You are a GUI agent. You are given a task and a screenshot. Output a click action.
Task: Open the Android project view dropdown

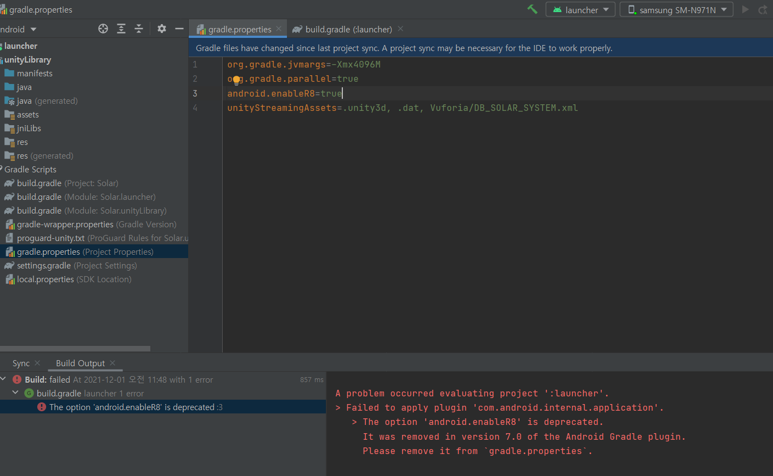pyautogui.click(x=18, y=29)
